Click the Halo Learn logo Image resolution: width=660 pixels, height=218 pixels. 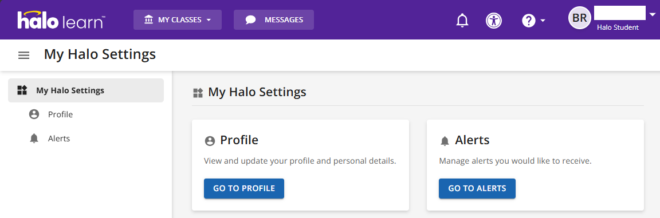[61, 20]
